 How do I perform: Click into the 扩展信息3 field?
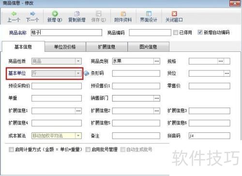(210, 111)
